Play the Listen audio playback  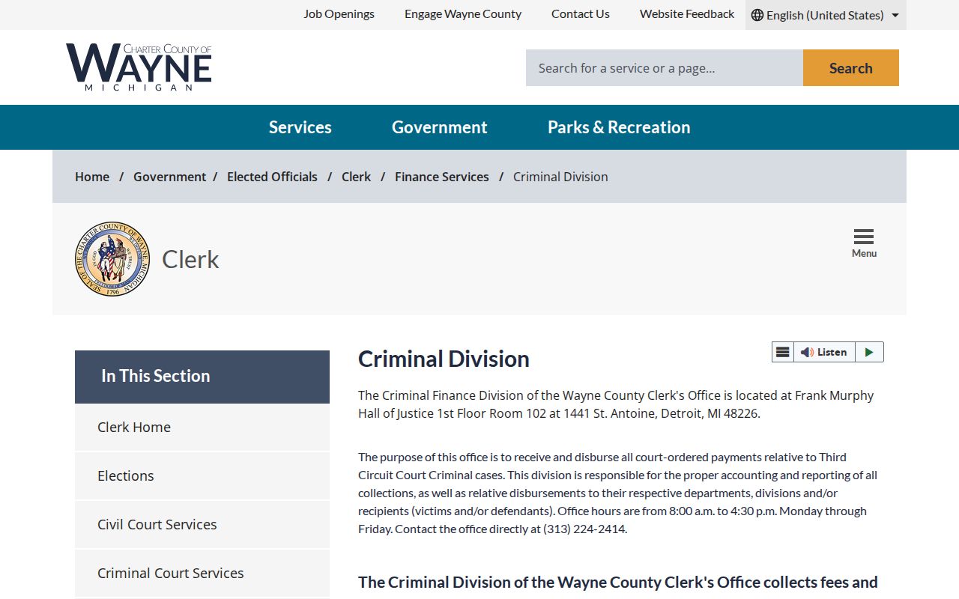pos(869,352)
